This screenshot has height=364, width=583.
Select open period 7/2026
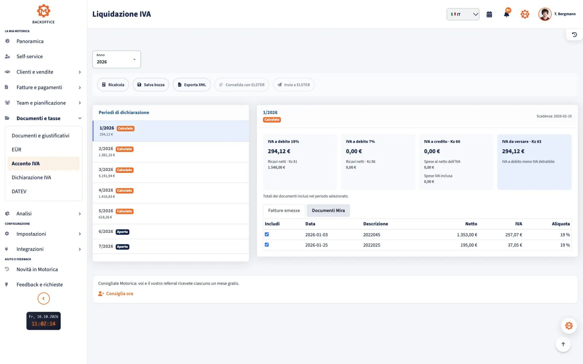click(171, 246)
